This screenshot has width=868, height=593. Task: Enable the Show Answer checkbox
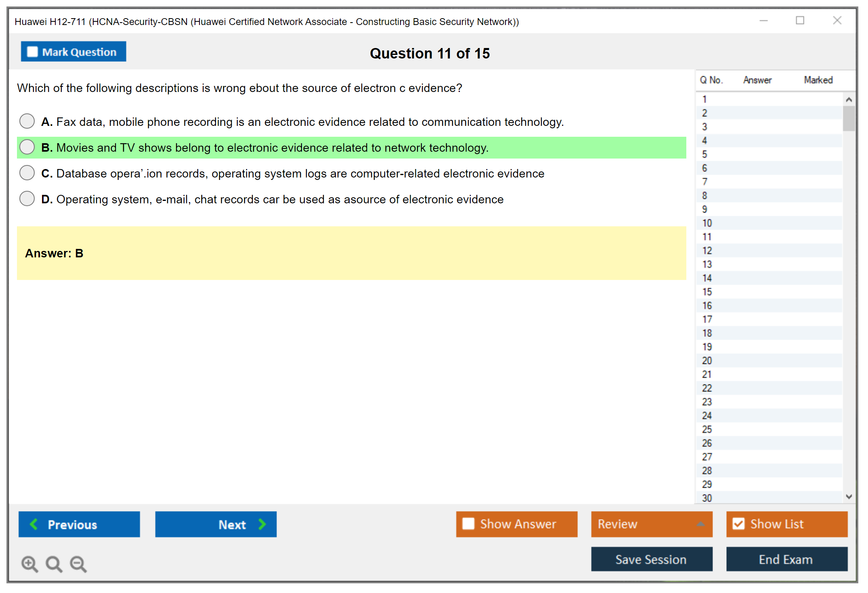pyautogui.click(x=468, y=524)
